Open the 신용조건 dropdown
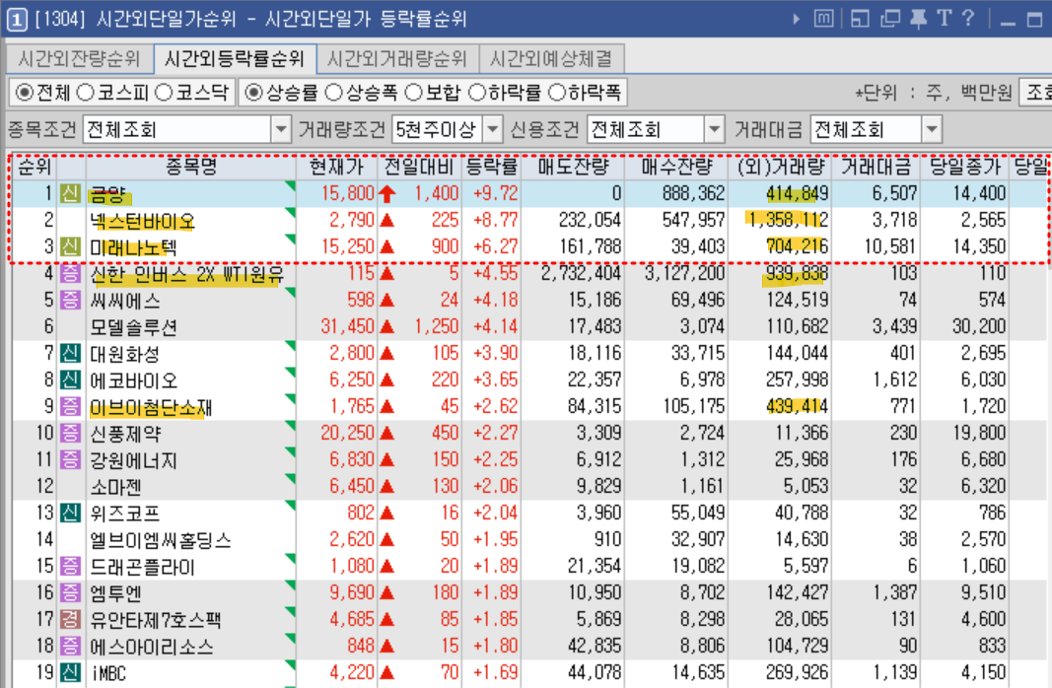 click(x=715, y=129)
